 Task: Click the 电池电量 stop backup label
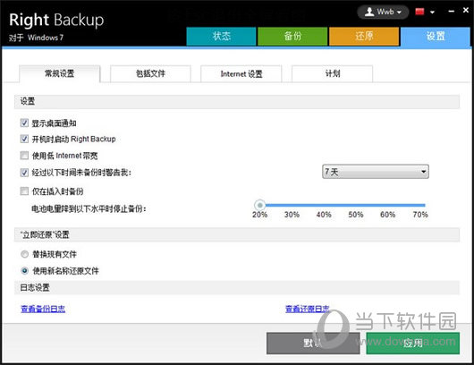click(89, 208)
